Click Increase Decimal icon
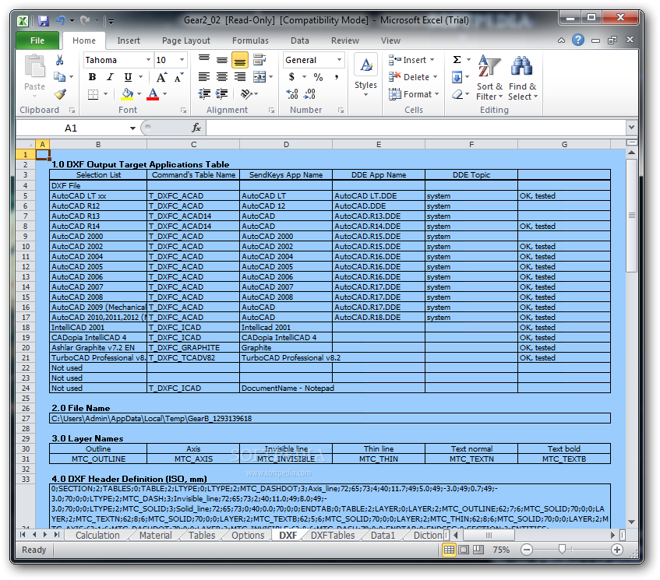 [x=292, y=93]
